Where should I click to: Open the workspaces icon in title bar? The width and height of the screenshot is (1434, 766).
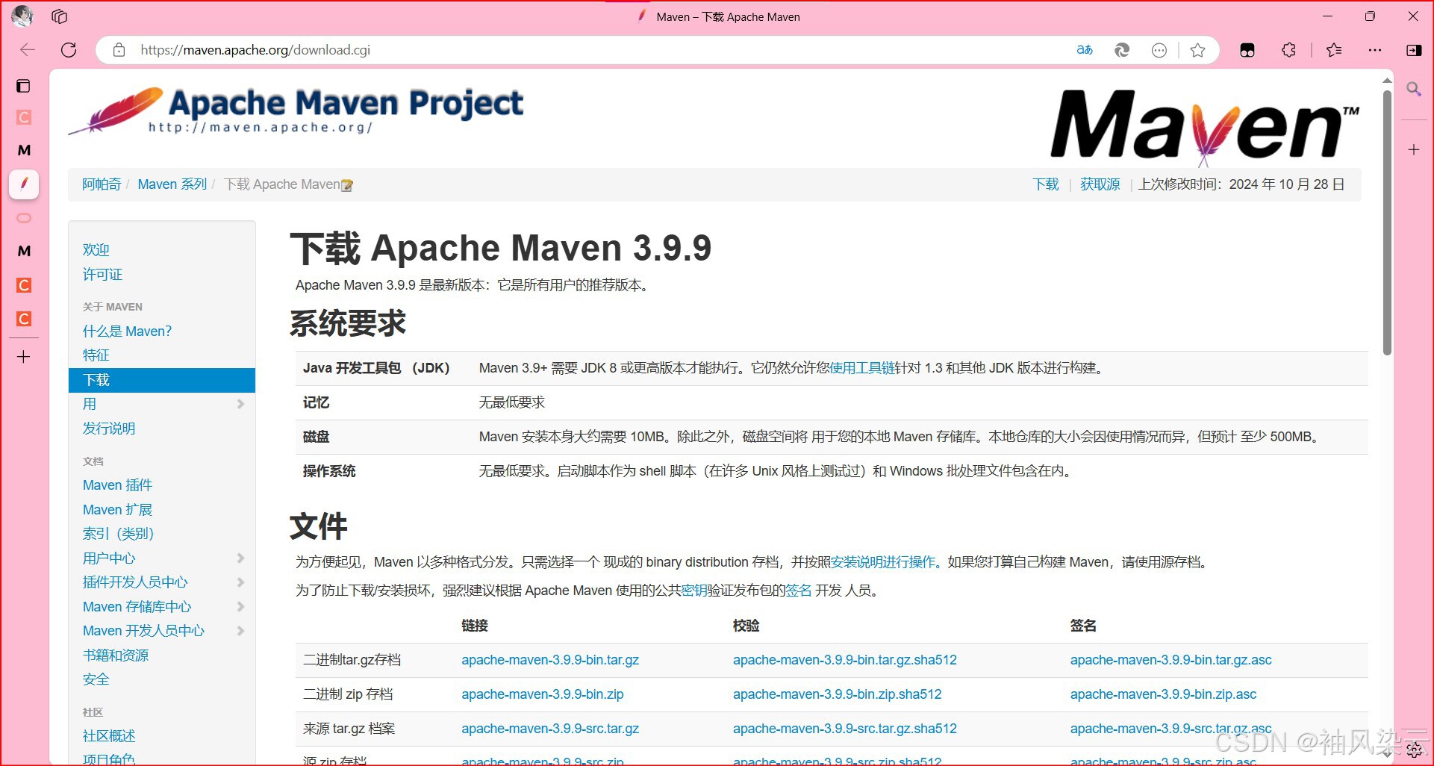point(60,16)
